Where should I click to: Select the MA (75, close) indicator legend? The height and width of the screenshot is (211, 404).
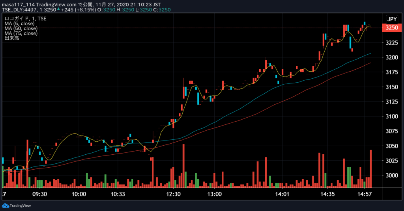pyautogui.click(x=21, y=33)
